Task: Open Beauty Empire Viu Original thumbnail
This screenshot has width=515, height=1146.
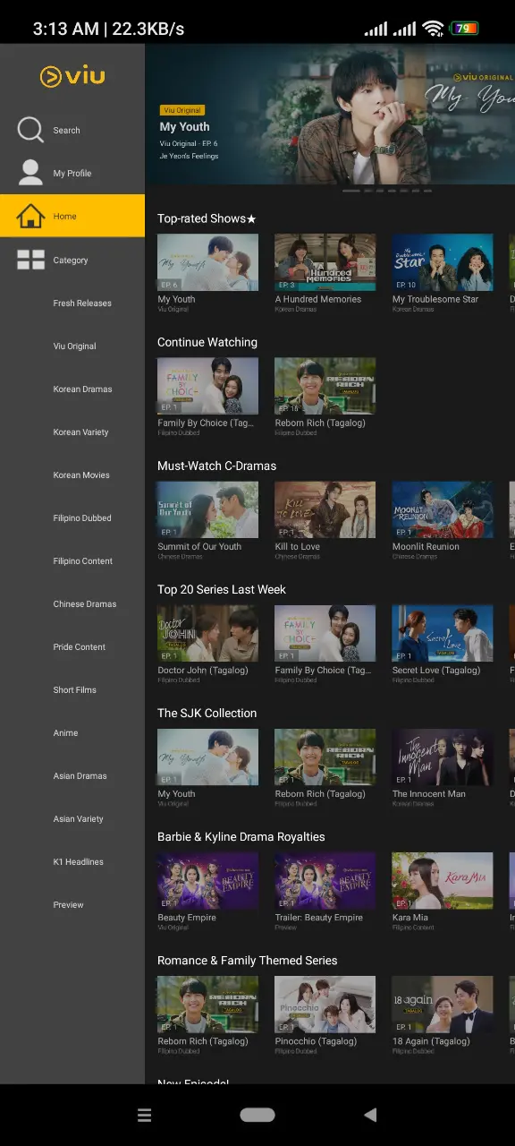Action: pos(207,880)
